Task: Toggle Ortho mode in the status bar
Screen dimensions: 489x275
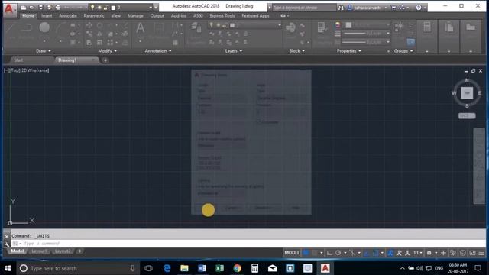Action: pyautogui.click(x=329, y=253)
